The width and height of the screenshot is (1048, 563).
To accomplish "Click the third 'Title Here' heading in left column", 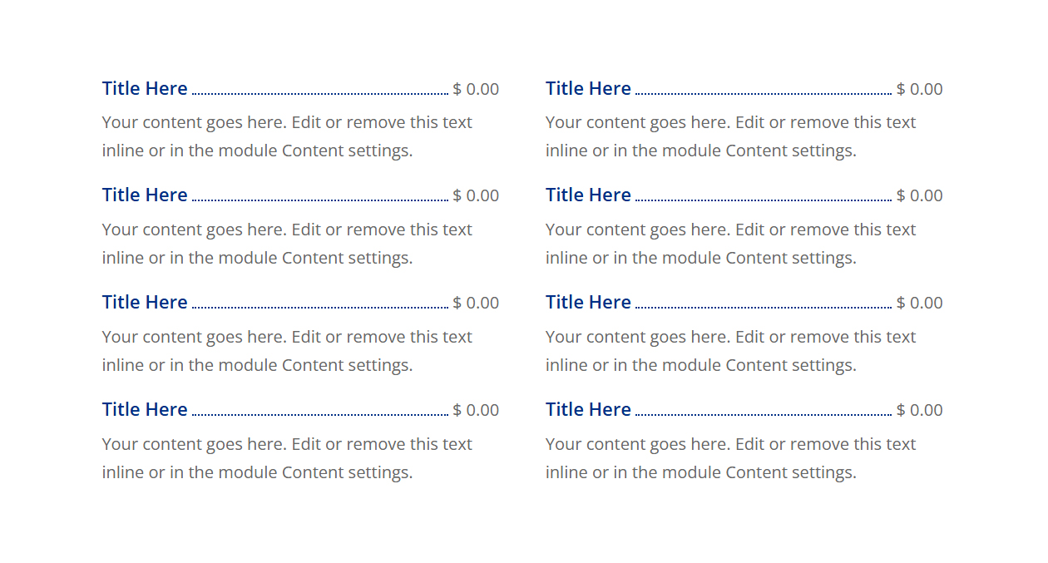I will pyautogui.click(x=145, y=302).
